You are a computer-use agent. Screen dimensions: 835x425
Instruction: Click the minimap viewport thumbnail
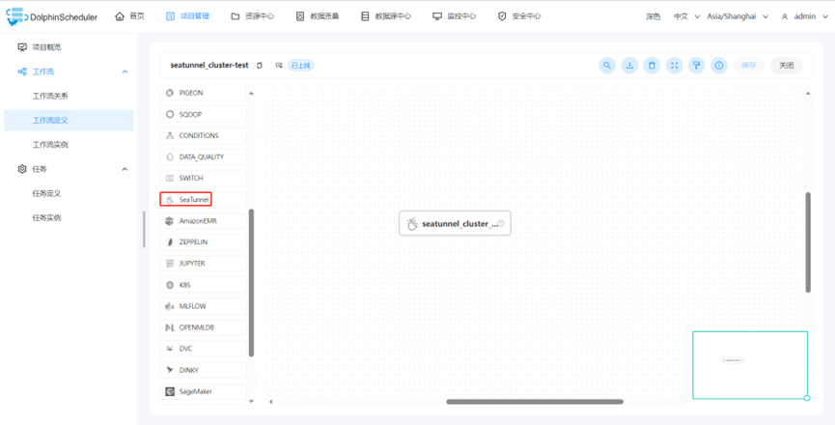point(750,365)
